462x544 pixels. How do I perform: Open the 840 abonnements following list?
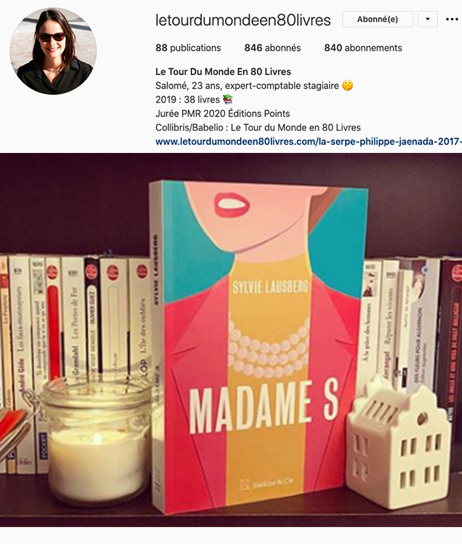pos(363,48)
